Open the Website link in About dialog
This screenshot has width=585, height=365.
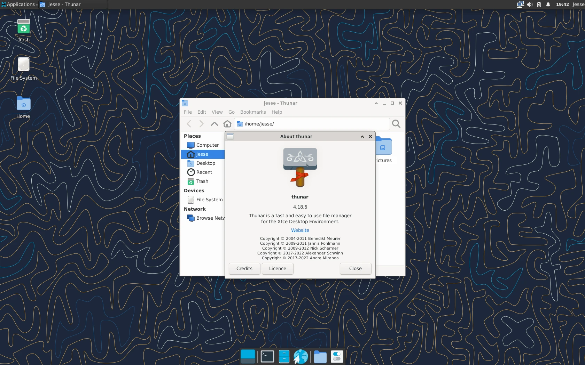tap(300, 230)
